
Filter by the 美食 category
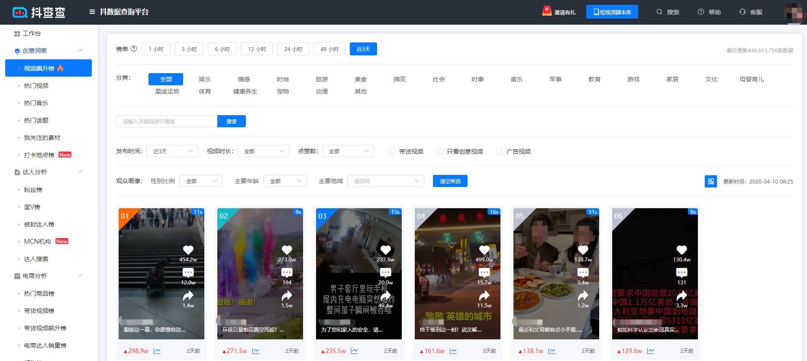coord(361,79)
